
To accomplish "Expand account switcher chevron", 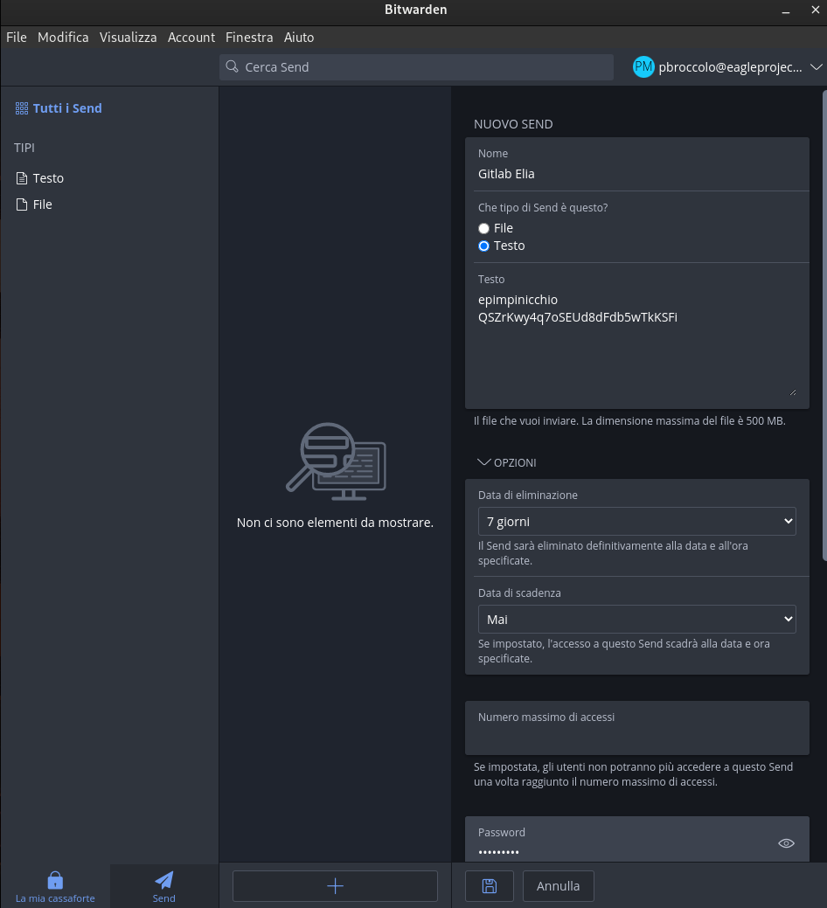I will point(817,67).
